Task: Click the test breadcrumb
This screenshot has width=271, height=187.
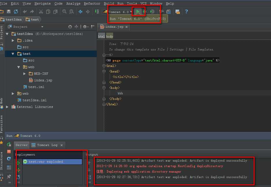Action: pos(33,20)
